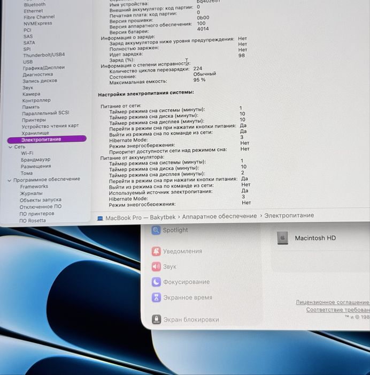370x375 pixels.
Task: Select NVMExpress in the sidebar
Action: (38, 24)
